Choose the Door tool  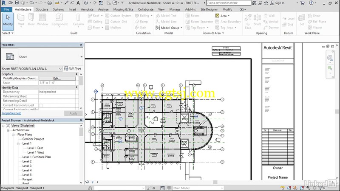[31, 20]
